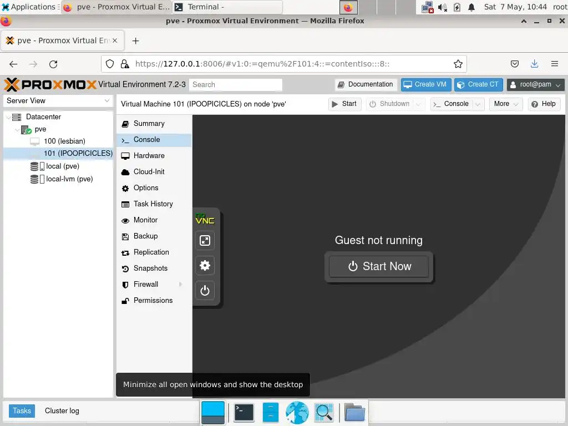Launch the terminal from the dock
The width and height of the screenshot is (568, 426).
coord(244,413)
